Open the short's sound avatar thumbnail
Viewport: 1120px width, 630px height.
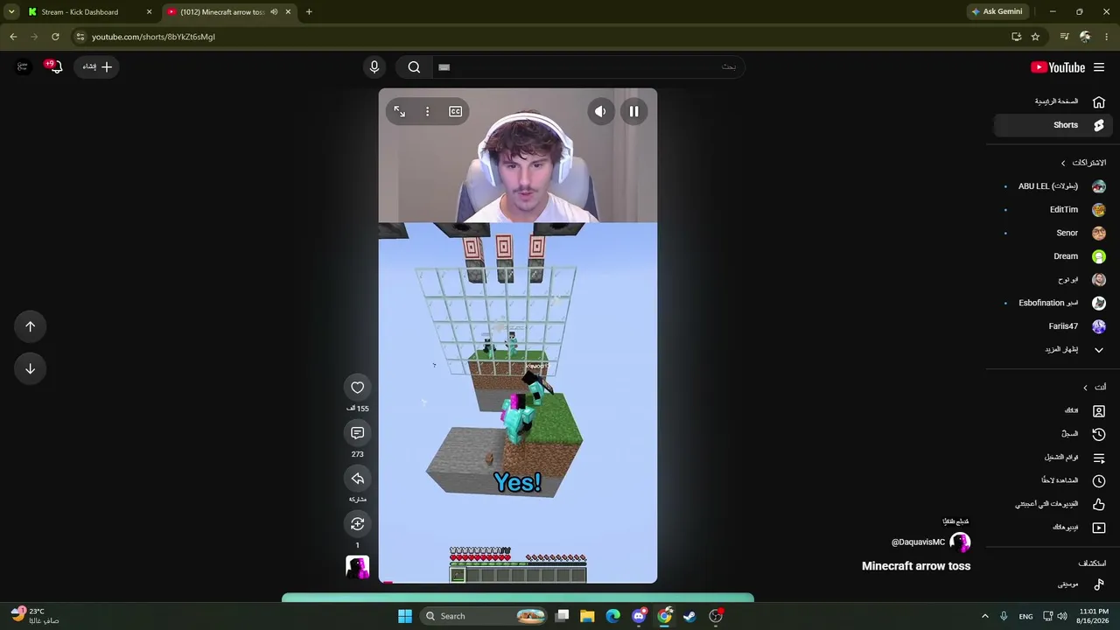click(x=357, y=567)
